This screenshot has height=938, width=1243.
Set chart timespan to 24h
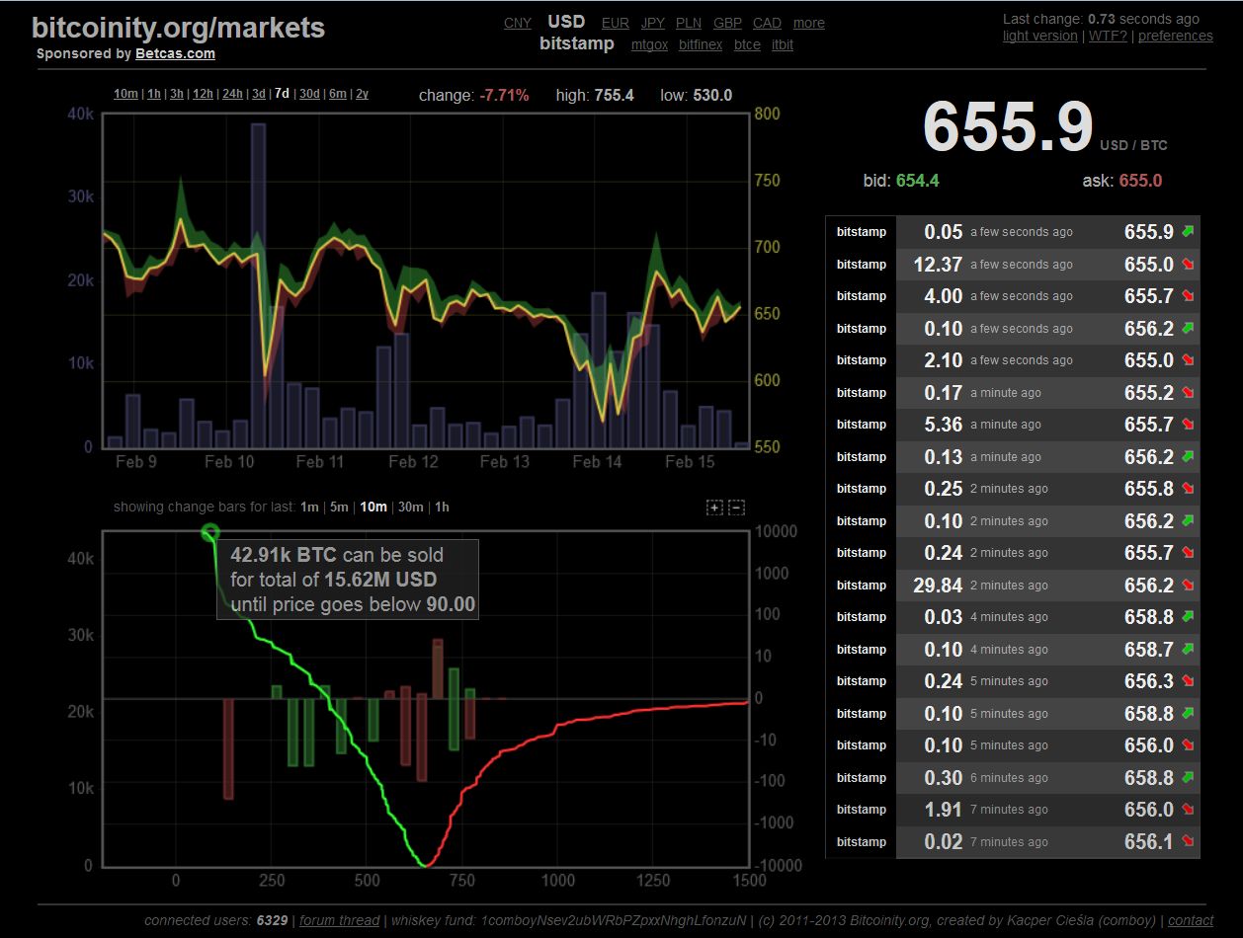pyautogui.click(x=232, y=94)
